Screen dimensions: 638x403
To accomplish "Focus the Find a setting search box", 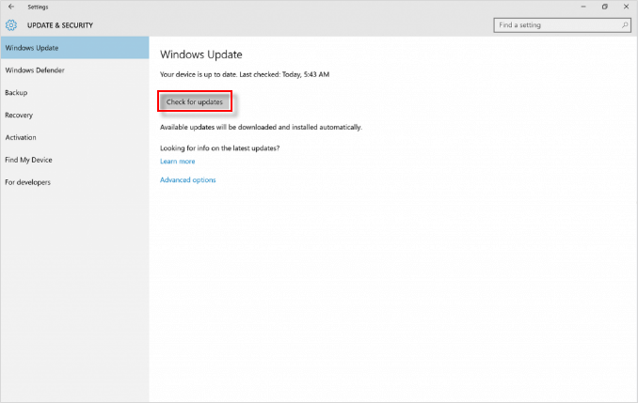I will point(562,25).
